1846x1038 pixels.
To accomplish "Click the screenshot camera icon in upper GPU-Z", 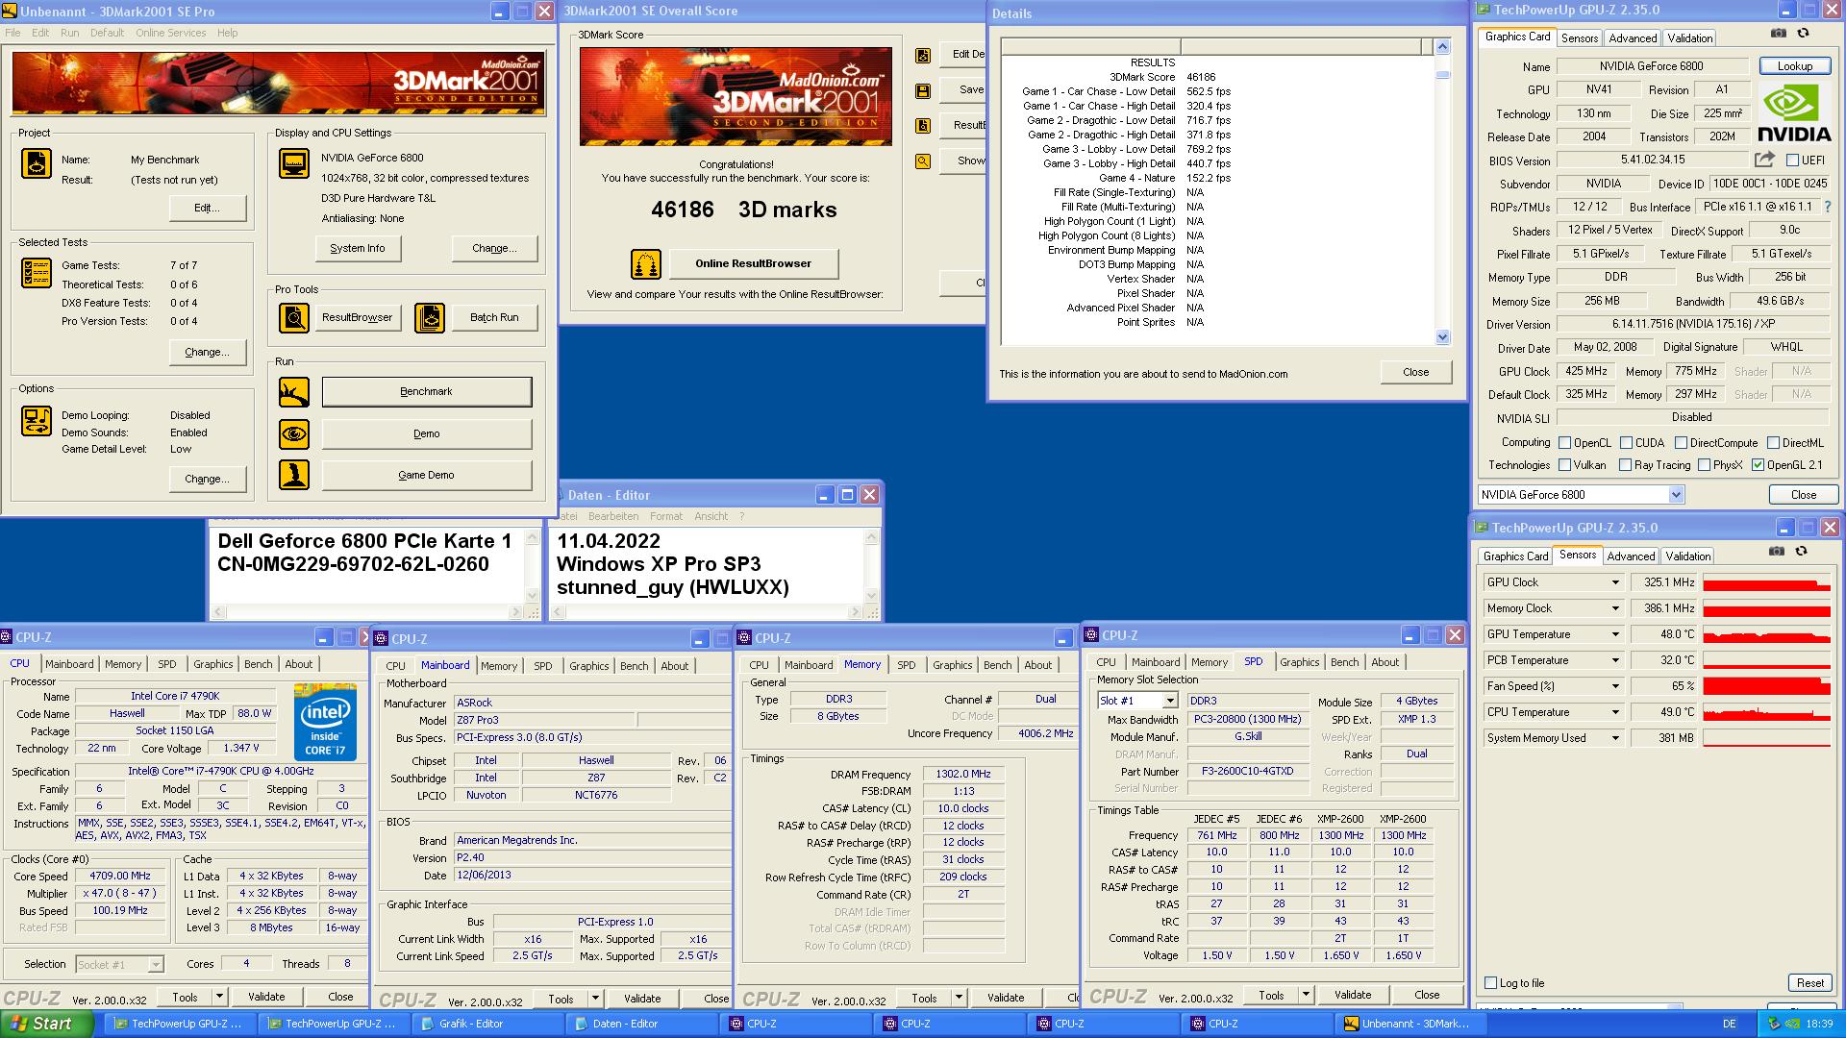I will 1779,34.
